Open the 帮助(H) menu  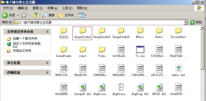click(82, 8)
